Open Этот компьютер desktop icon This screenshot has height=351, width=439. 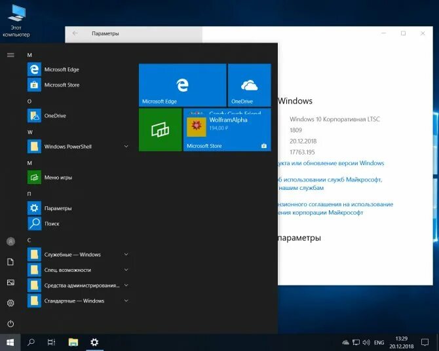tap(16, 21)
